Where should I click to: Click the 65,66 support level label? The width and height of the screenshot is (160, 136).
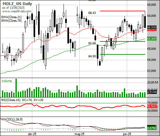92,43
